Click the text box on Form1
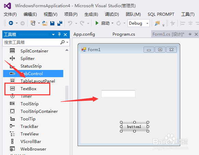 pyautogui.click(x=118, y=94)
